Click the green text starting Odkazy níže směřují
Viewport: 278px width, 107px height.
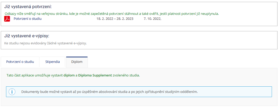[112, 14]
